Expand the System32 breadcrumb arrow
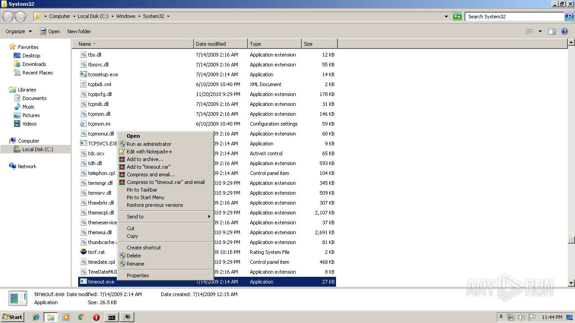 168,16
